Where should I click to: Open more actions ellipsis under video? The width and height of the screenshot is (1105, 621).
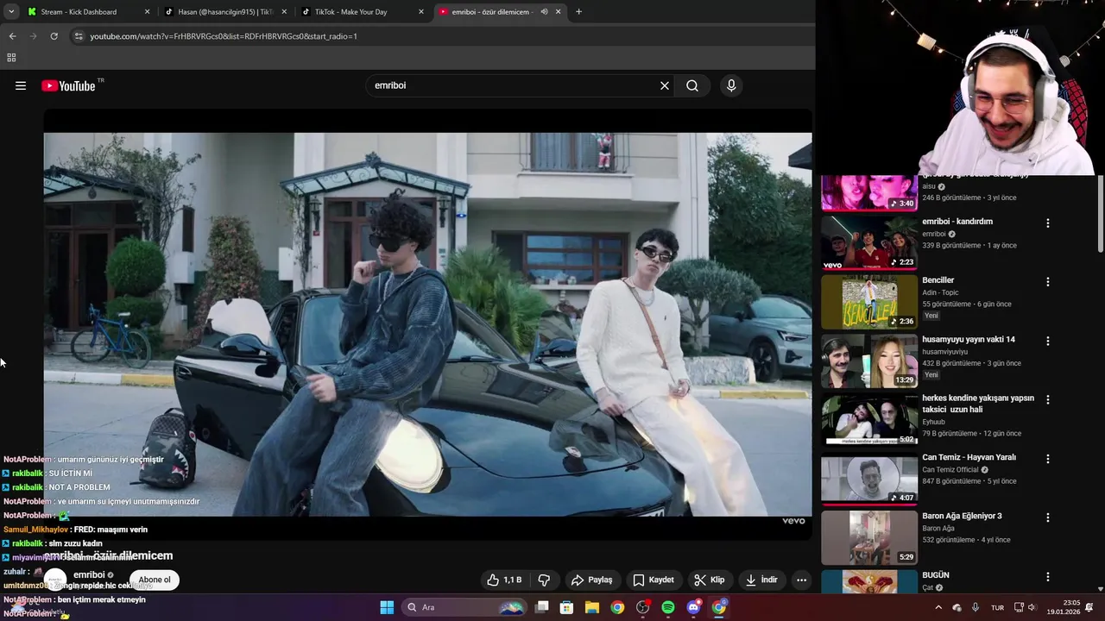802,580
